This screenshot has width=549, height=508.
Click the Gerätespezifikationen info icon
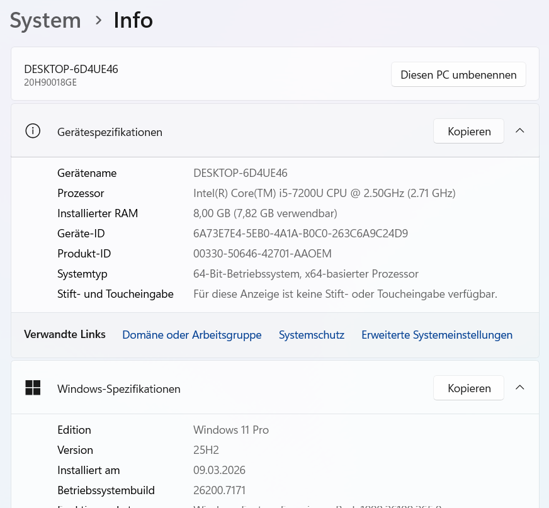(33, 131)
